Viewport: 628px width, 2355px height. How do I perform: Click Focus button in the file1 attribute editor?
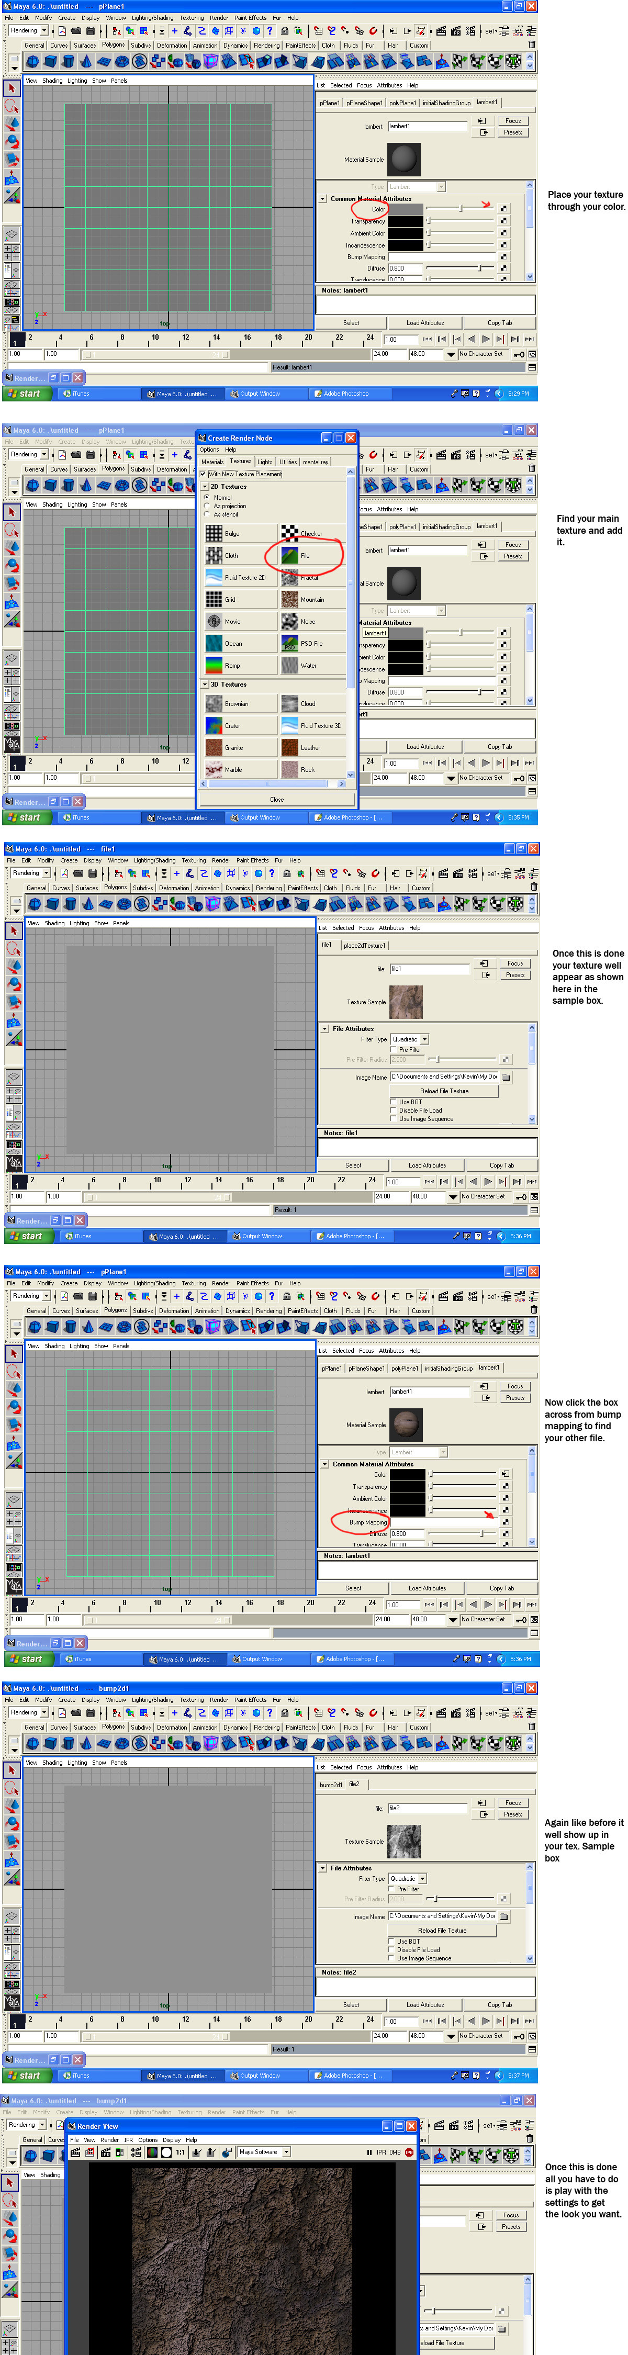click(x=515, y=963)
